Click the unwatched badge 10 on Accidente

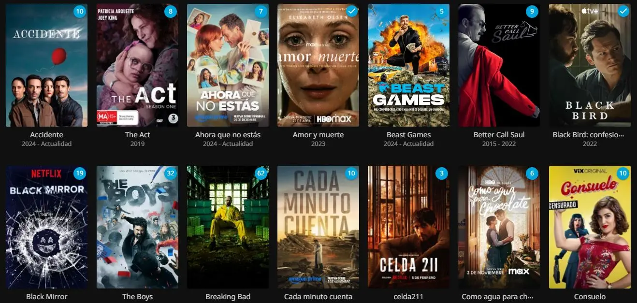(x=80, y=11)
